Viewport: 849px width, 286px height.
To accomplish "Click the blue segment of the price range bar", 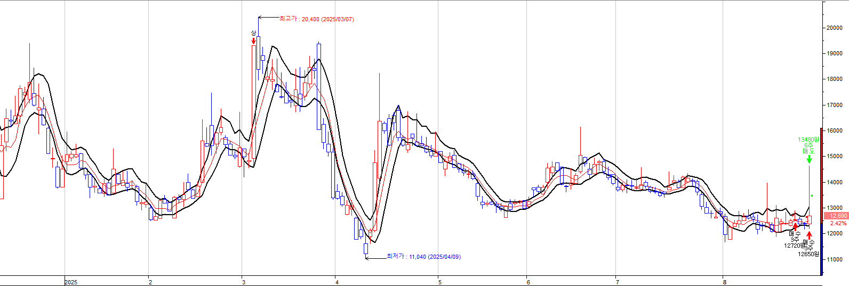I will coord(821,249).
